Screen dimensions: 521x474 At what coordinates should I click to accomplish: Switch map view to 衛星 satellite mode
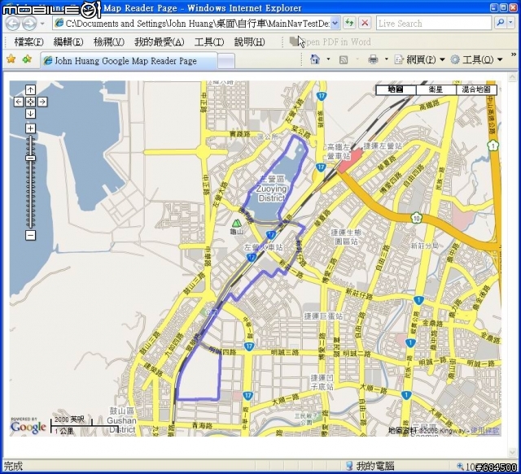[x=436, y=90]
